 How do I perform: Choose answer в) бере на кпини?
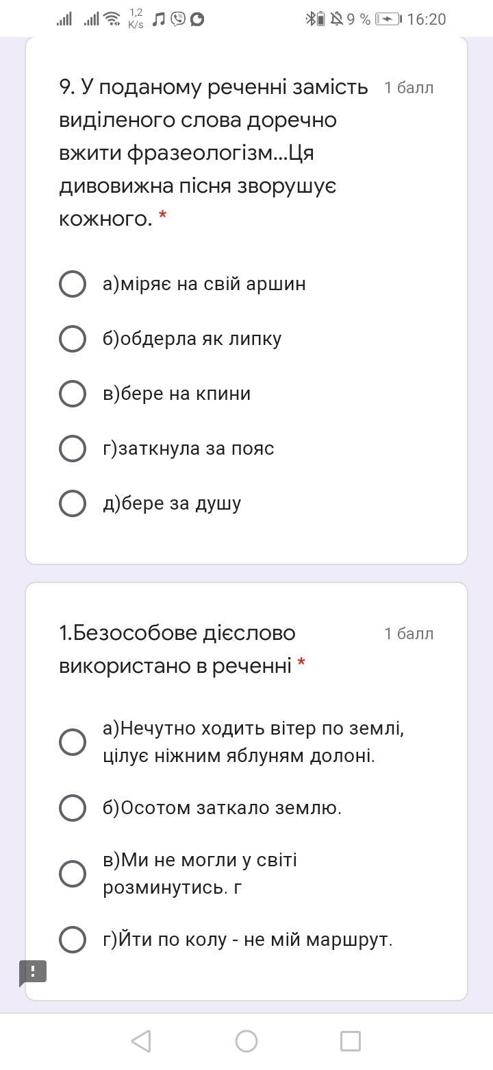tap(73, 394)
